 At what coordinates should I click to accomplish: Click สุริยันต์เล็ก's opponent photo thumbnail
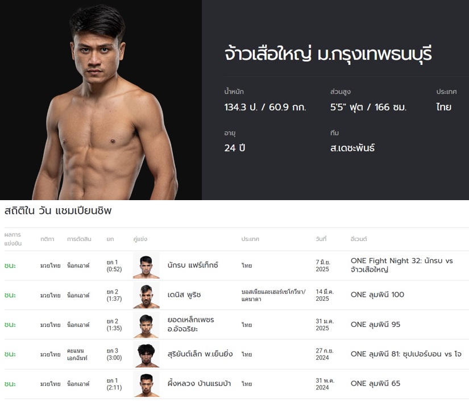[146, 354]
